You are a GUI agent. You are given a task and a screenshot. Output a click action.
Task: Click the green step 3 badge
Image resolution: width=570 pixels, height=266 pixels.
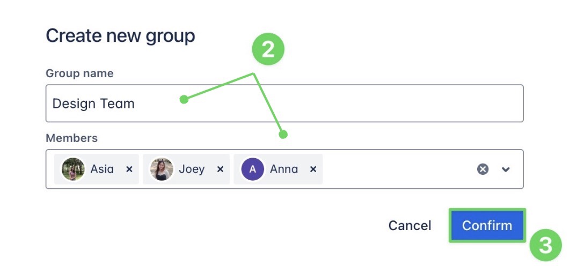pyautogui.click(x=545, y=246)
